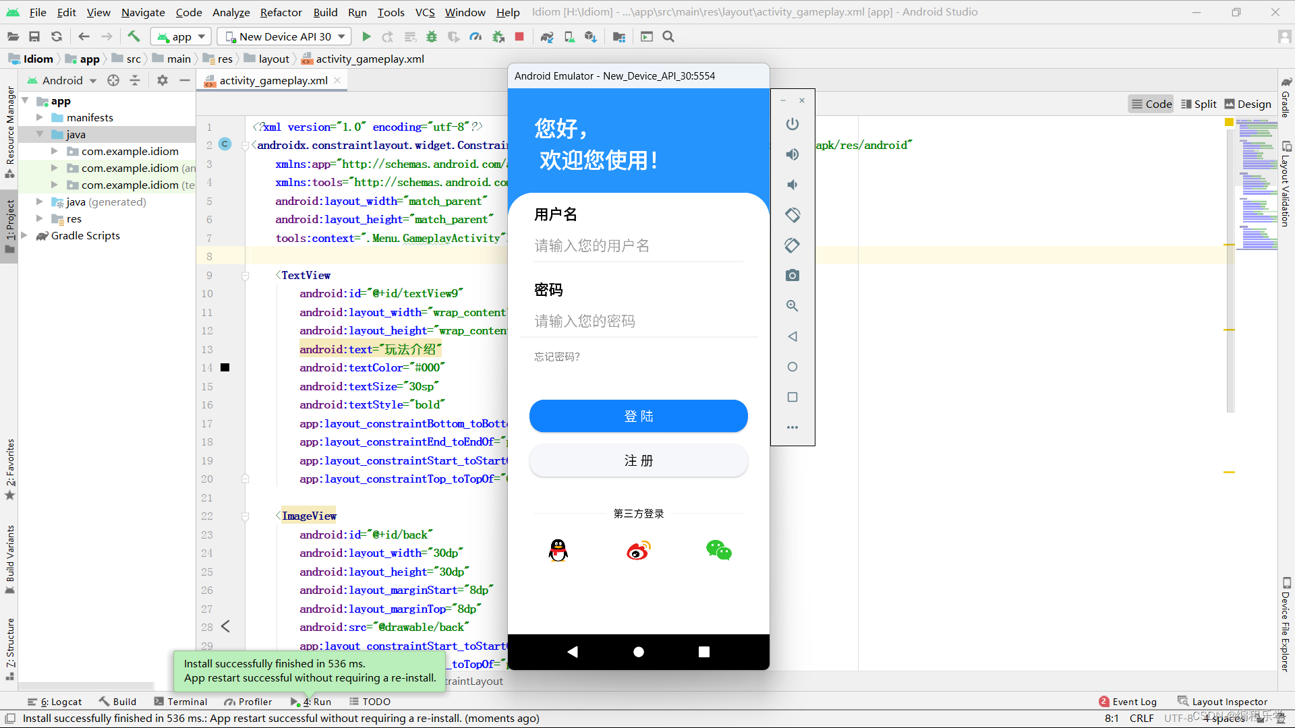Take emulator screenshot with camera icon
The width and height of the screenshot is (1295, 728).
[793, 276]
